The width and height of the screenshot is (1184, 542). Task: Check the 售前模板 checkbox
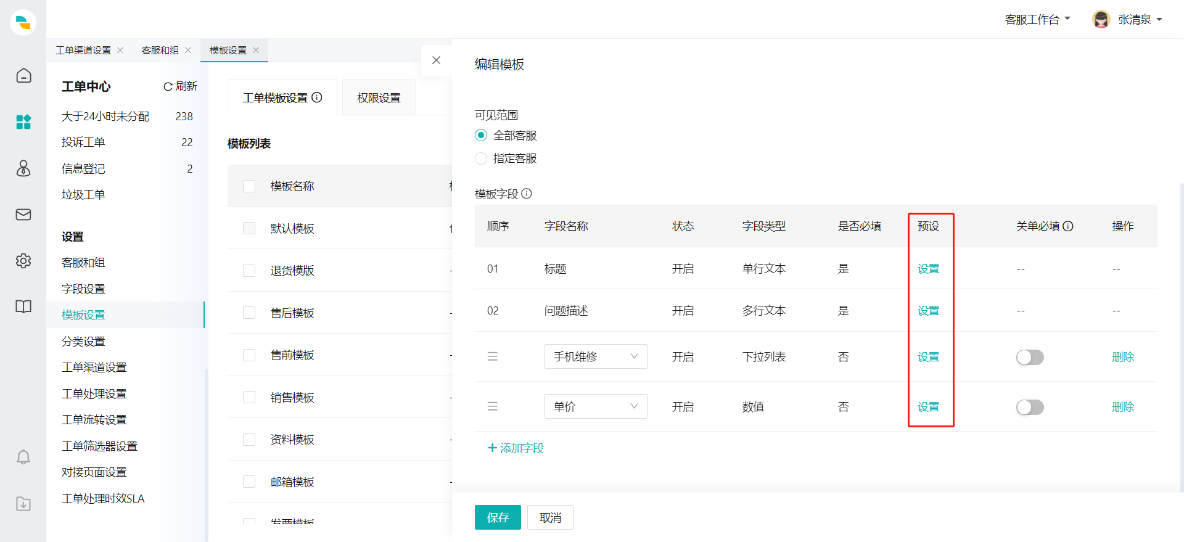[249, 355]
